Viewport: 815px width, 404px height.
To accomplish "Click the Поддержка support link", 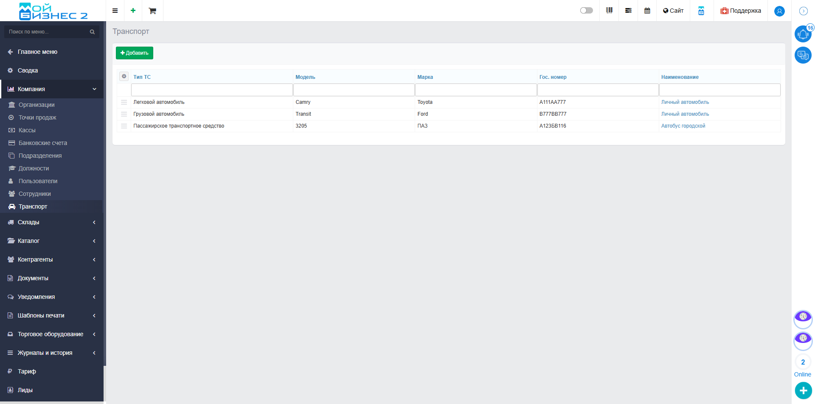I will 741,11.
